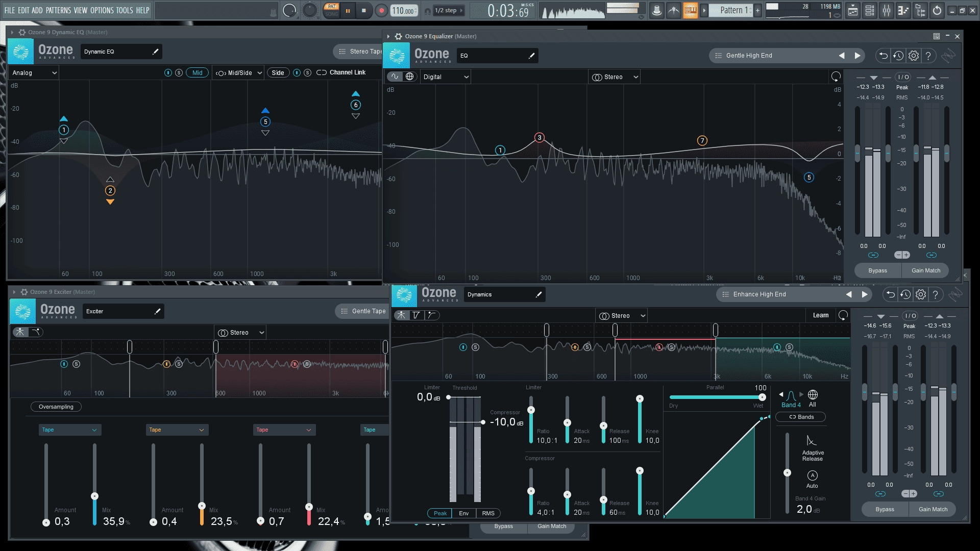The image size is (980, 551).
Task: Open first Tape mode dropdown in Exciter
Action: click(70, 430)
